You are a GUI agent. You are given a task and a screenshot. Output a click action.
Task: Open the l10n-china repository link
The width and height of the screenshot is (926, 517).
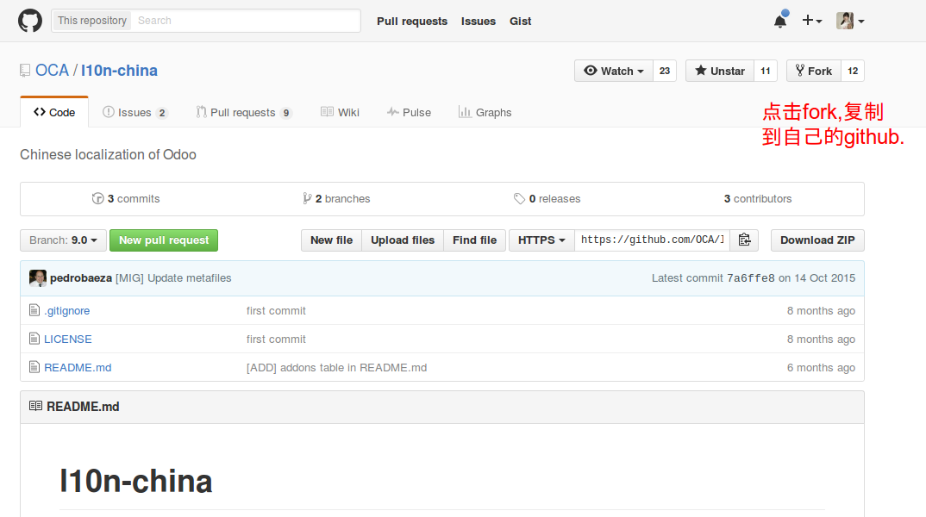click(119, 71)
